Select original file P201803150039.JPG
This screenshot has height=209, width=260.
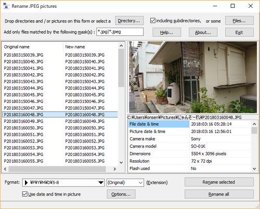[23, 55]
